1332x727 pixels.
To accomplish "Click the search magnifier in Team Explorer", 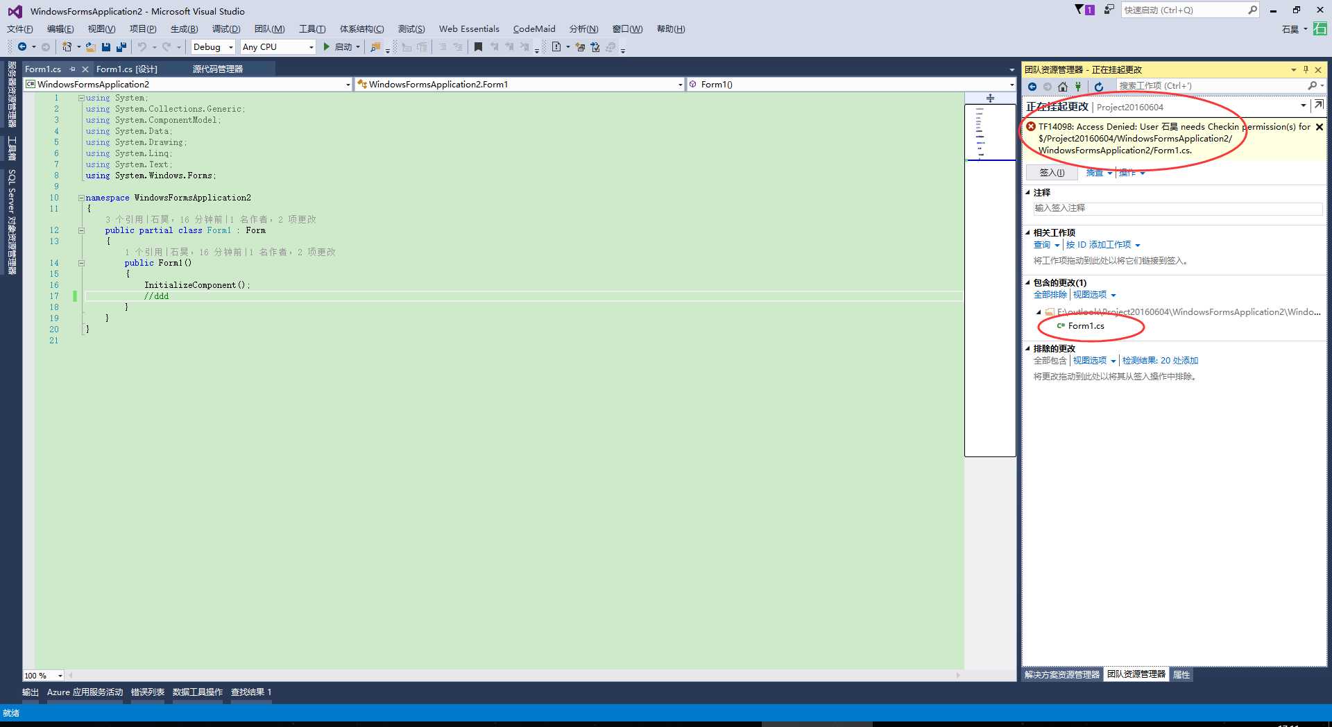I will [x=1312, y=86].
